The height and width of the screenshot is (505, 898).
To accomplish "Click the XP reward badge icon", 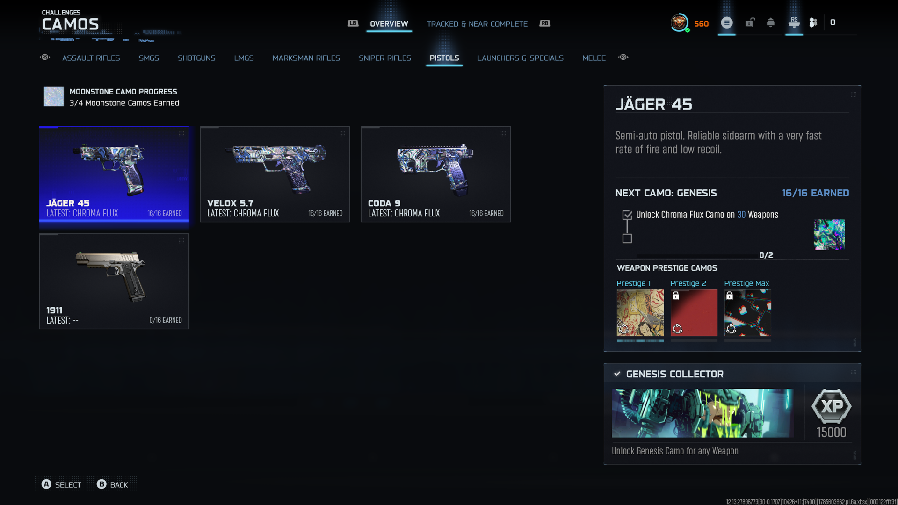I will [x=832, y=406].
